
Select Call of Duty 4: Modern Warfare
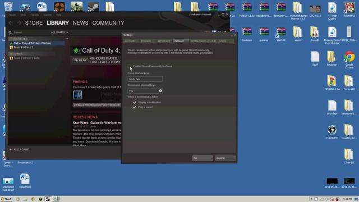pos(37,43)
